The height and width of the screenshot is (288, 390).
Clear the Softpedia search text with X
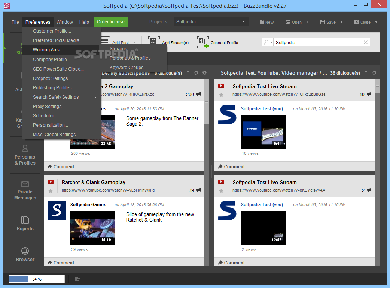point(366,42)
